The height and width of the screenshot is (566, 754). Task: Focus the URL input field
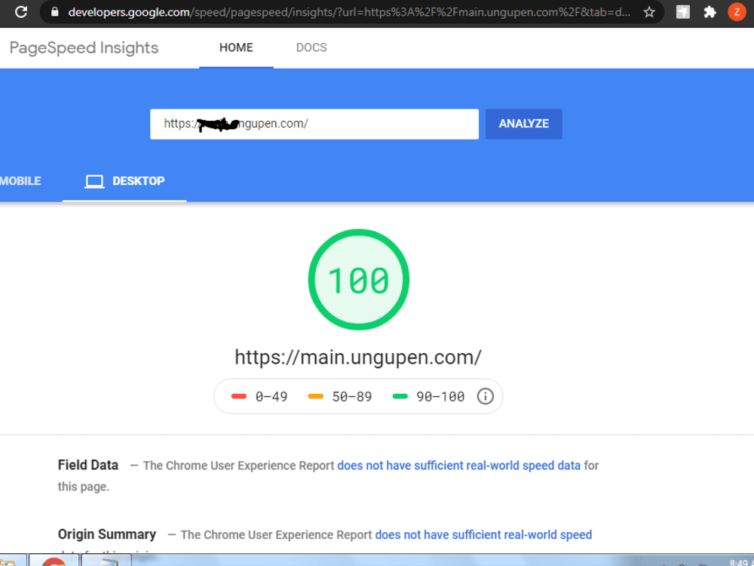click(314, 124)
